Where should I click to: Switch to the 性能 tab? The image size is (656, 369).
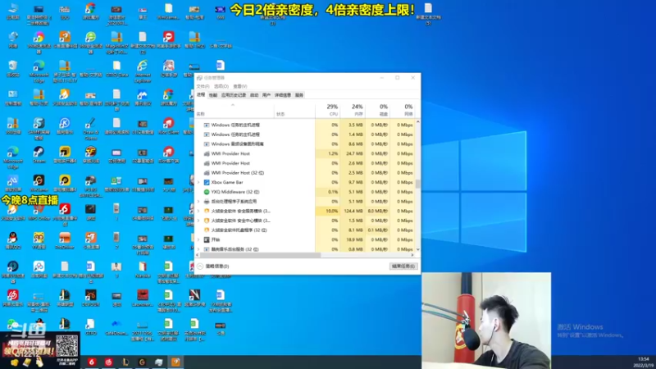click(213, 95)
